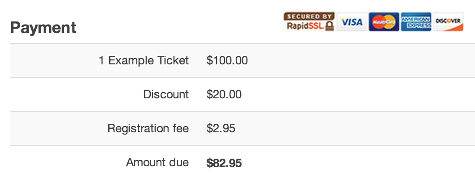Image resolution: width=475 pixels, height=177 pixels.
Task: Click the bold $82.95 total
Action: (x=224, y=164)
